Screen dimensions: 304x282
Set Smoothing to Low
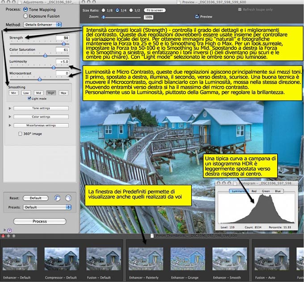(x=26, y=93)
